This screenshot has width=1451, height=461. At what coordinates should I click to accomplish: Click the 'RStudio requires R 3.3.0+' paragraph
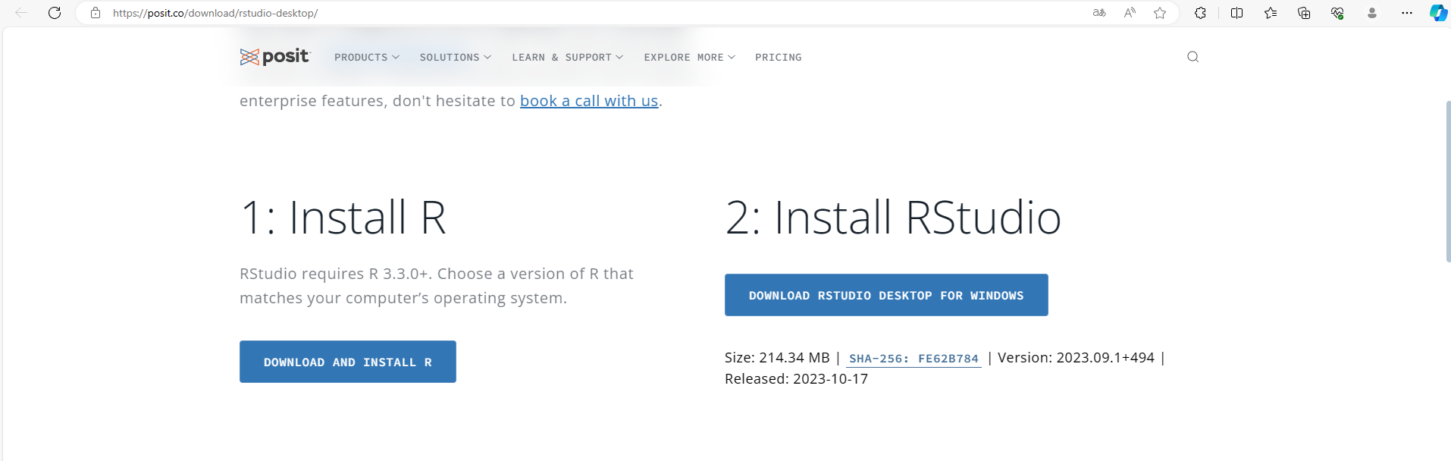tap(436, 286)
